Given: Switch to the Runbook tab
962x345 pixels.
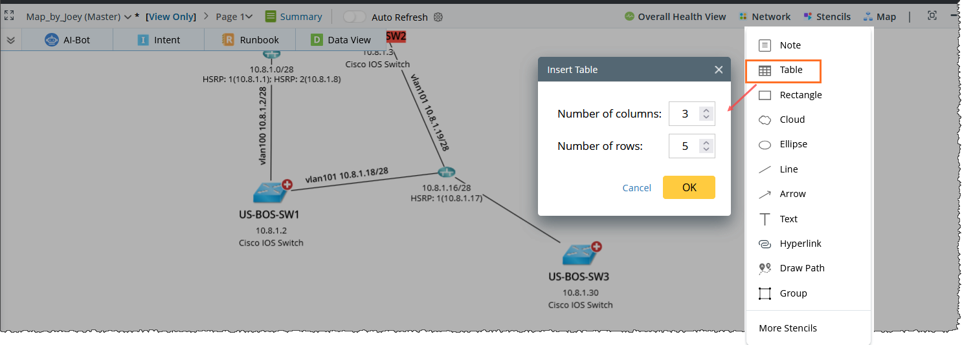Looking at the screenshot, I should click(x=250, y=40).
